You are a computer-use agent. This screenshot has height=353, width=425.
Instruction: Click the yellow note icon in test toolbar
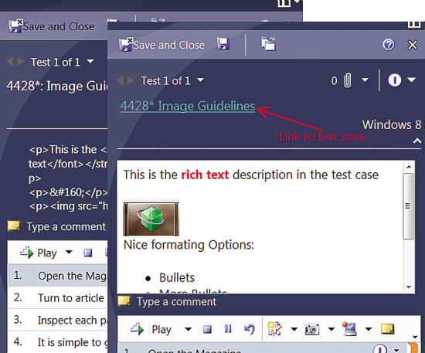388,328
